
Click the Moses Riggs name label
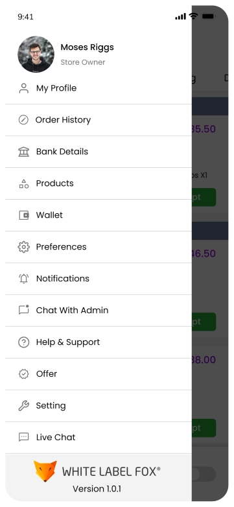tap(87, 47)
